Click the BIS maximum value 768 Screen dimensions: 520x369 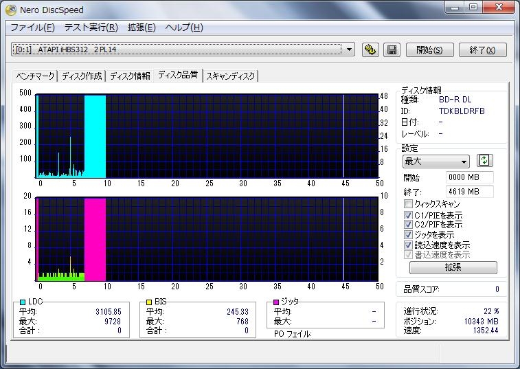(242, 321)
